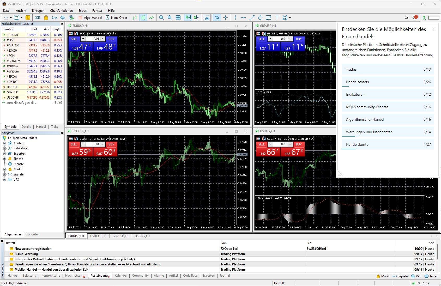The image size is (441, 286).
Task: Close the Entdecken Sie panel
Action: pyautogui.click(x=433, y=29)
